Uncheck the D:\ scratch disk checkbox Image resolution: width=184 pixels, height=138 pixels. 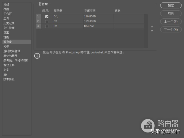[x=47, y=17]
